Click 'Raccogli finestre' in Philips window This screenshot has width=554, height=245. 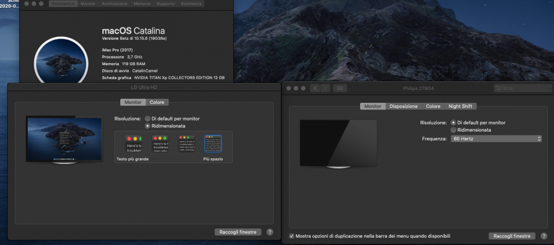click(x=512, y=236)
